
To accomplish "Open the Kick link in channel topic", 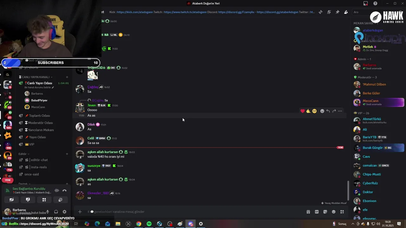I will pos(135,12).
